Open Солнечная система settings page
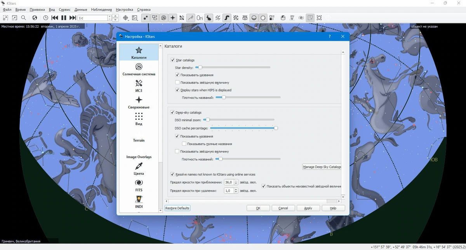The height and width of the screenshot is (250, 466). tap(139, 70)
